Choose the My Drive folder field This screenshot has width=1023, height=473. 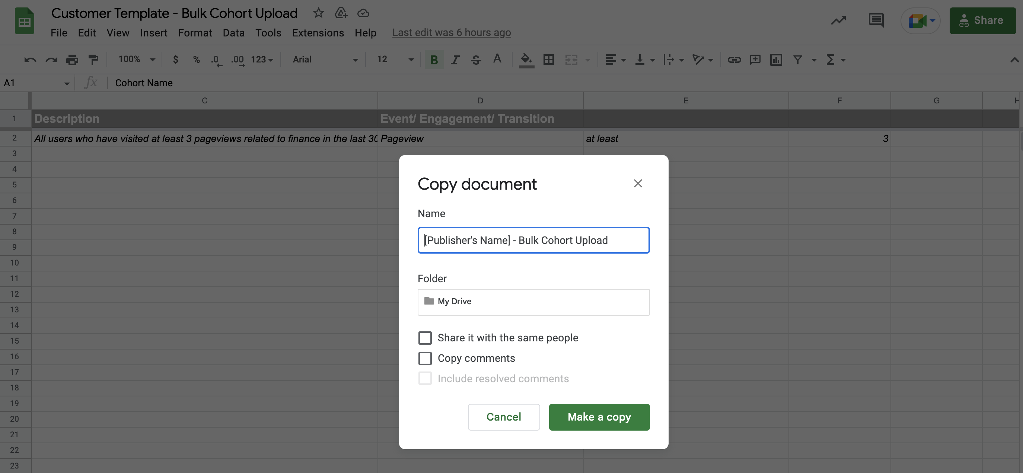(533, 302)
